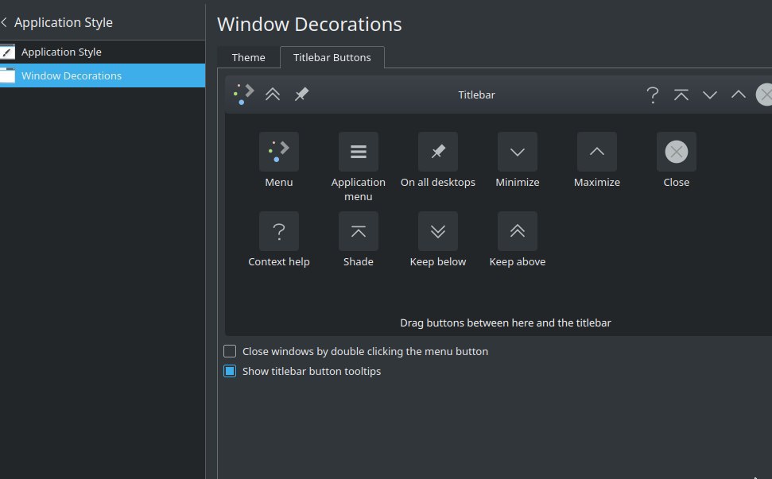The height and width of the screenshot is (479, 772).
Task: Click the Maximize chevron in the titlebar preview
Action: click(x=738, y=95)
